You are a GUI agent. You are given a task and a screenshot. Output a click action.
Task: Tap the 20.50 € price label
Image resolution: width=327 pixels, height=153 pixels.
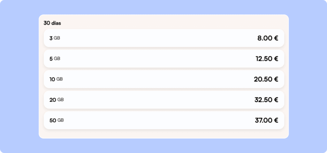coord(266,79)
